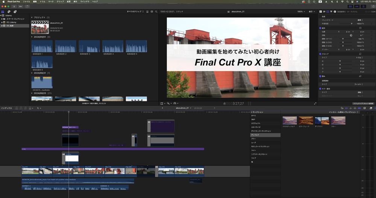
Task: Collapse the プロジェクト section triangle
Action: (32, 18)
